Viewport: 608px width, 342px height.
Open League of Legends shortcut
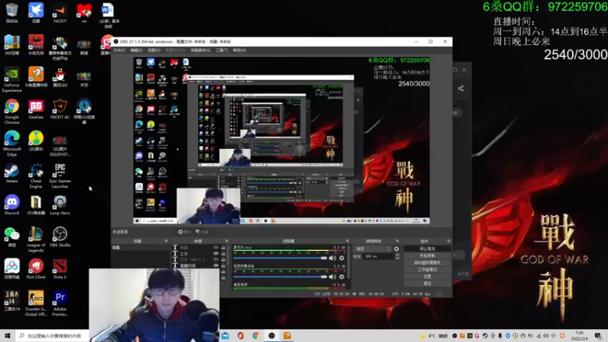36,239
